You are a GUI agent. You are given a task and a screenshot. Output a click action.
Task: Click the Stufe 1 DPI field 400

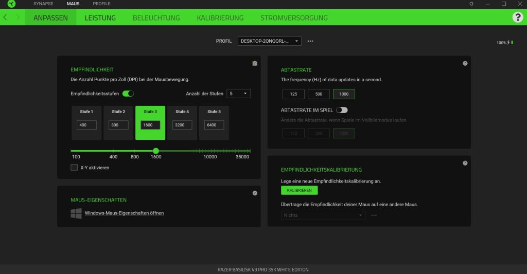pyautogui.click(x=86, y=125)
